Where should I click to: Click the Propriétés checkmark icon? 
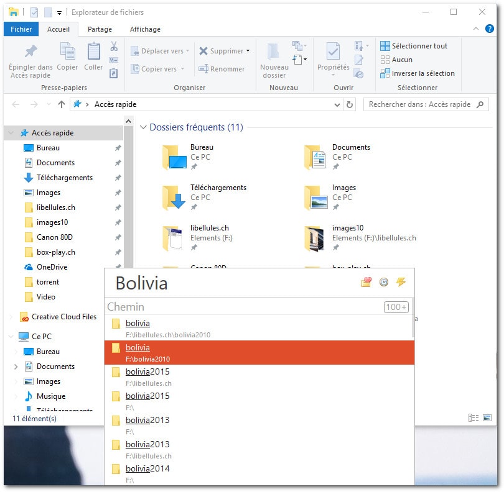pos(333,51)
